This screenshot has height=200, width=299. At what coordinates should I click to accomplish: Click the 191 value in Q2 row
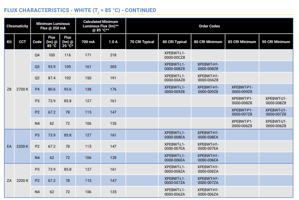(113, 78)
